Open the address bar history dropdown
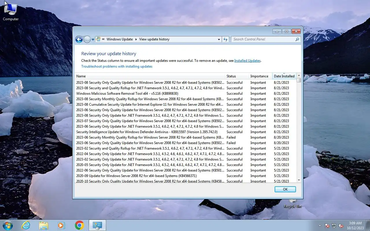 pos(219,39)
